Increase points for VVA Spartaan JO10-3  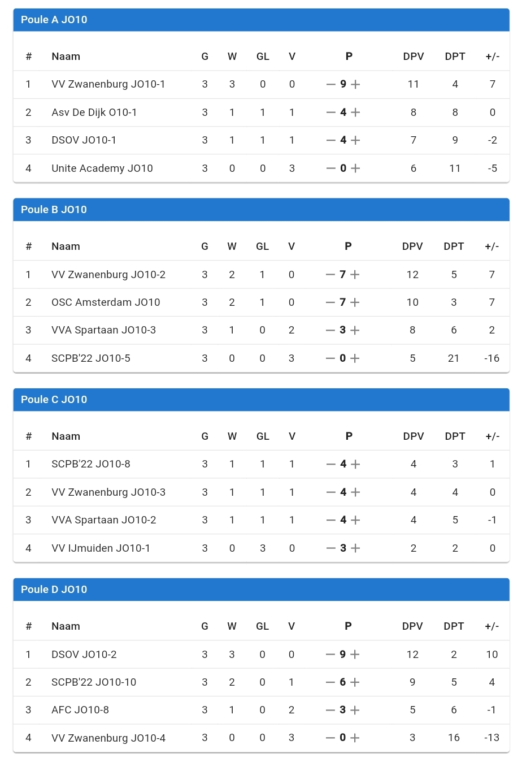click(x=355, y=330)
